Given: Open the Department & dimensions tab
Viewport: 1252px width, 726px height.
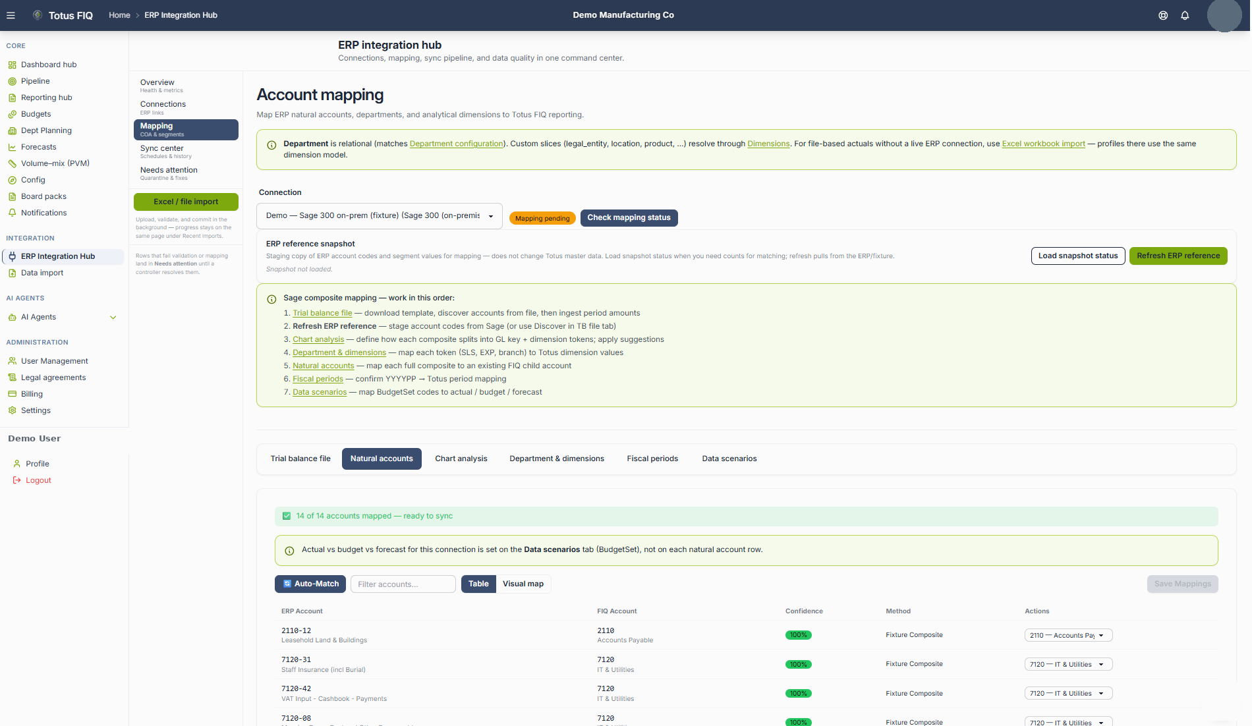Looking at the screenshot, I should point(557,459).
